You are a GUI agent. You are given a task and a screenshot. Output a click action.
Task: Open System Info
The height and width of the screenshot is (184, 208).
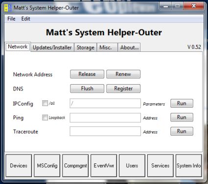pyautogui.click(x=189, y=166)
